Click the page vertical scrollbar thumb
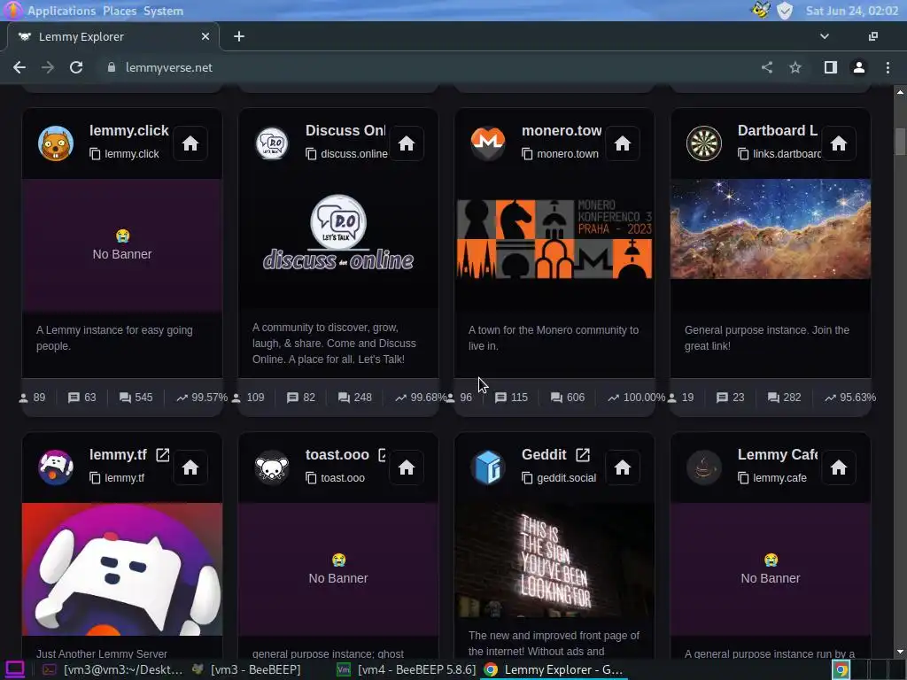Image resolution: width=907 pixels, height=680 pixels. (900, 141)
